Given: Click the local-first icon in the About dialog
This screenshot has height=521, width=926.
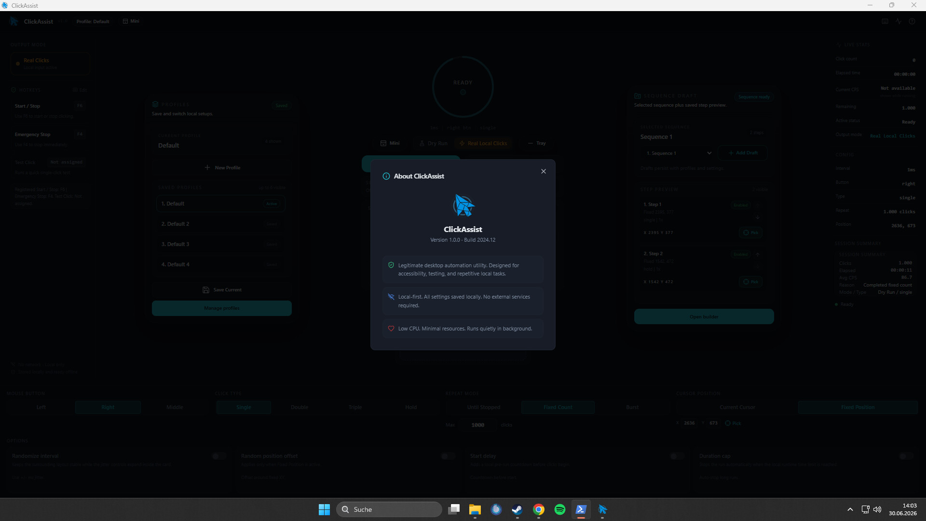Looking at the screenshot, I should pos(391,297).
